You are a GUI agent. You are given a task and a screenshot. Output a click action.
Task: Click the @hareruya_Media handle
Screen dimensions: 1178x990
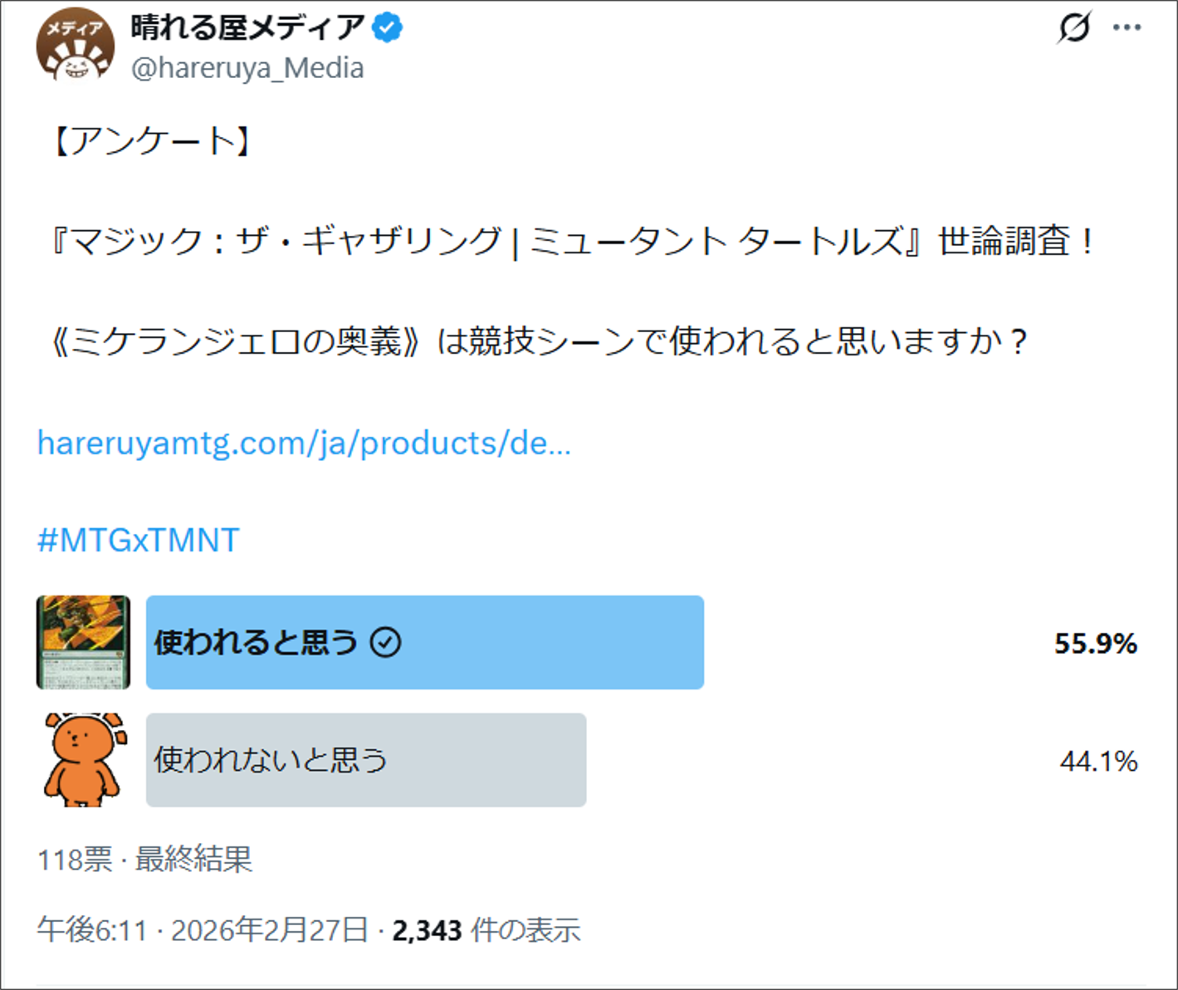[247, 68]
